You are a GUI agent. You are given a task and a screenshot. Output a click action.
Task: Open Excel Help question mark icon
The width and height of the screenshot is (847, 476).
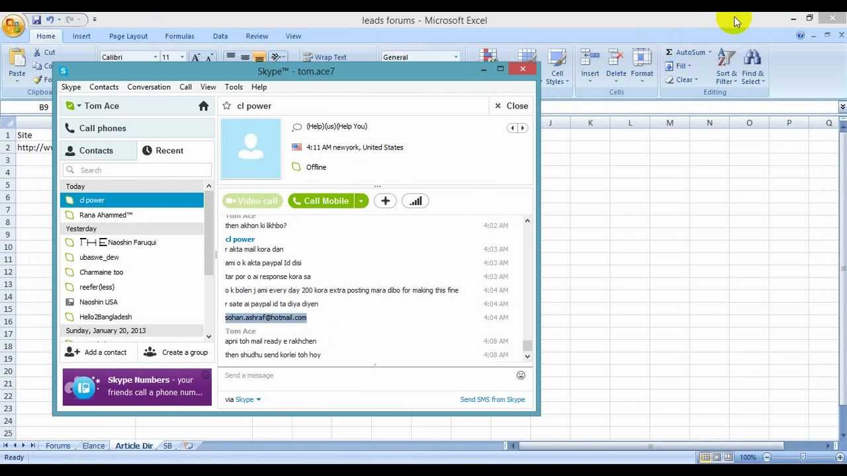pyautogui.click(x=801, y=36)
